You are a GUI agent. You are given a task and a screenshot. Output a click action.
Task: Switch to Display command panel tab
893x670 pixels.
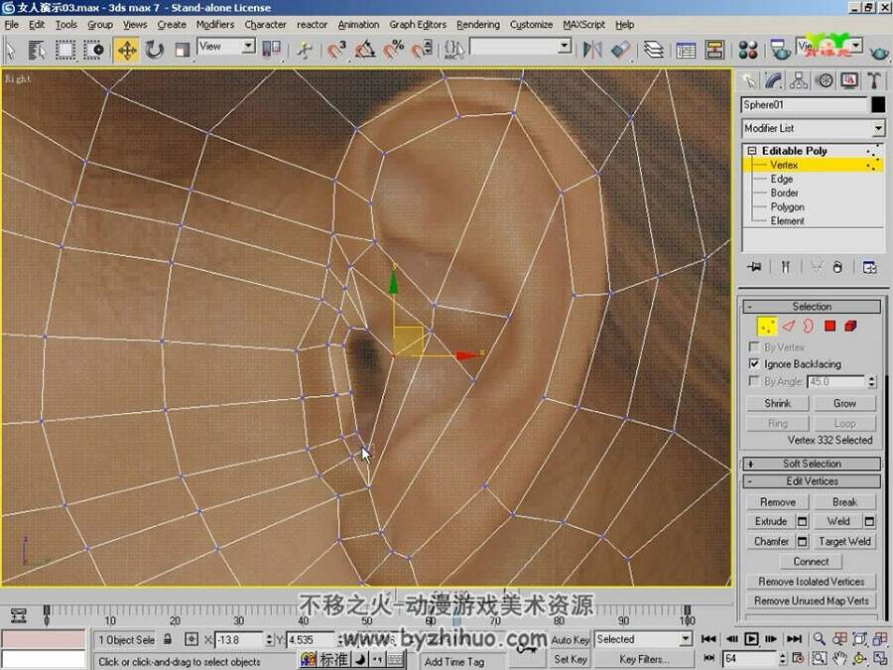pos(849,81)
